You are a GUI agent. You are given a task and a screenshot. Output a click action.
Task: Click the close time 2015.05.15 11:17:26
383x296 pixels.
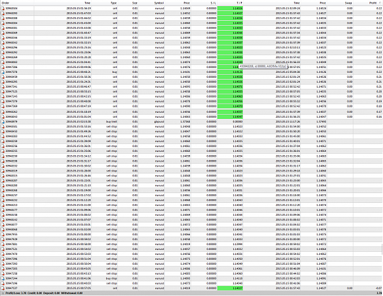click(x=288, y=121)
